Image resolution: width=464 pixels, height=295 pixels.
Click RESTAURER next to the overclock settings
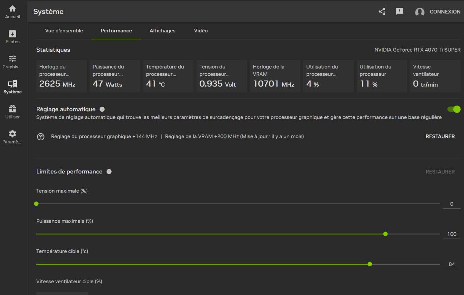pyautogui.click(x=440, y=136)
